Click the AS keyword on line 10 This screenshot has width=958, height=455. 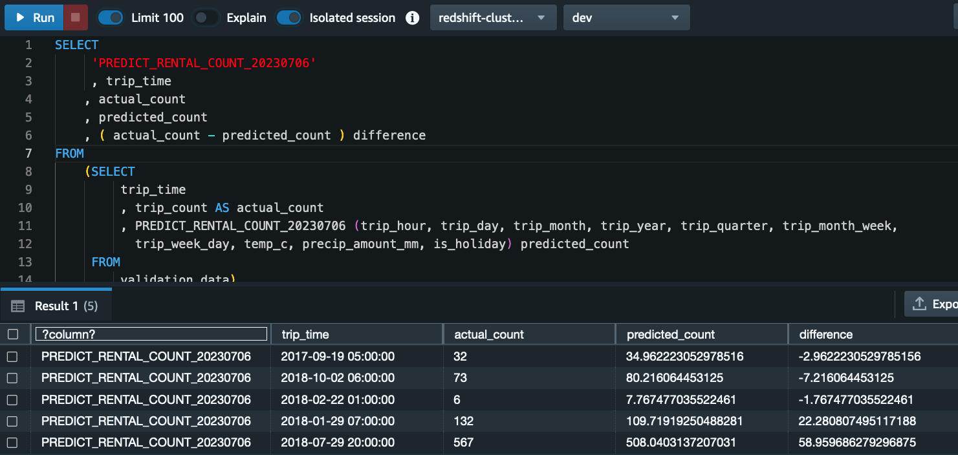(x=222, y=207)
